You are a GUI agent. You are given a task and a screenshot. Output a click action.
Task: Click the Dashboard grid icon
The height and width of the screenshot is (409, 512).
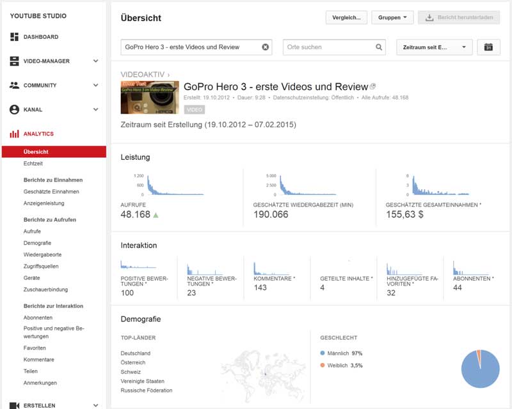pyautogui.click(x=14, y=37)
